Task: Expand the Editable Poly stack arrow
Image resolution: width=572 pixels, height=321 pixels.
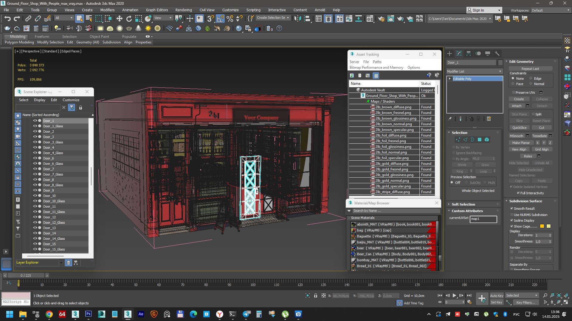Action: (x=450, y=79)
